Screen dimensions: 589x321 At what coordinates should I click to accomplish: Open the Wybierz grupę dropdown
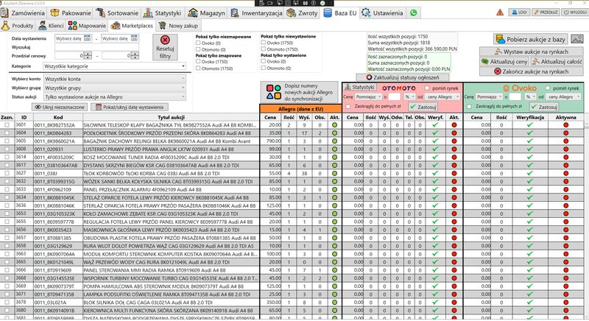point(115,88)
